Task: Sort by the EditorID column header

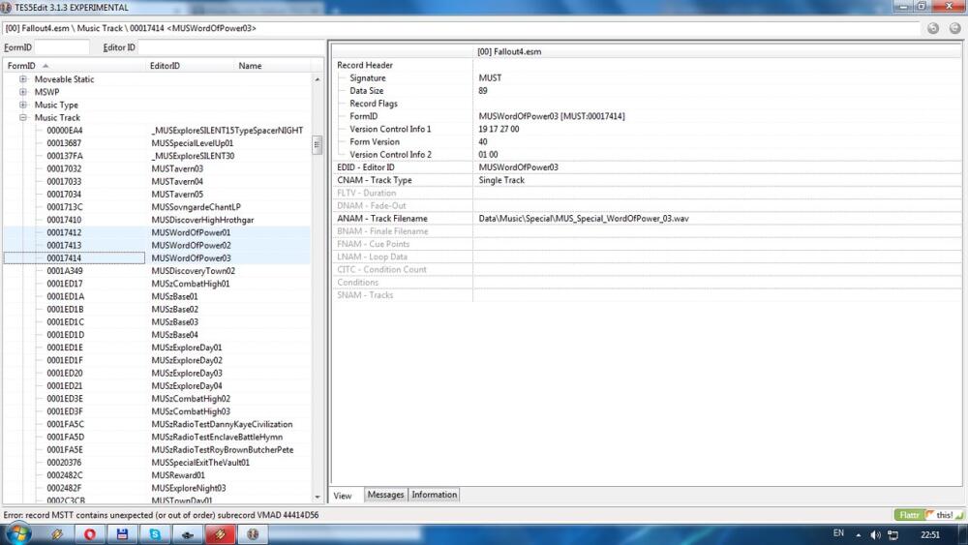Action: [x=190, y=66]
